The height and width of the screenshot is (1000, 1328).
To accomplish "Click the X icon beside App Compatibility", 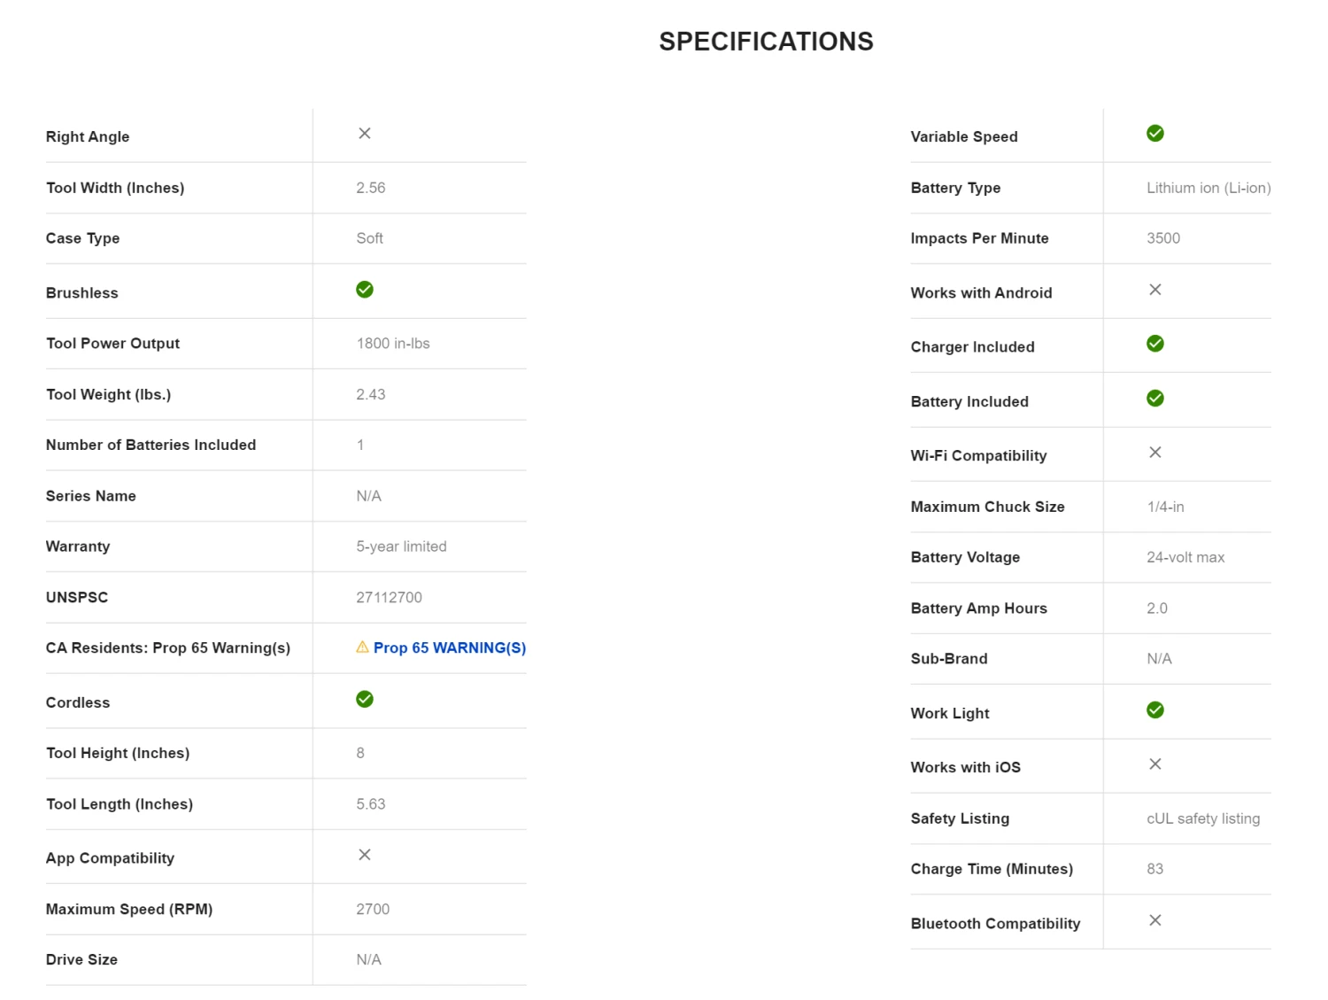I will (365, 855).
